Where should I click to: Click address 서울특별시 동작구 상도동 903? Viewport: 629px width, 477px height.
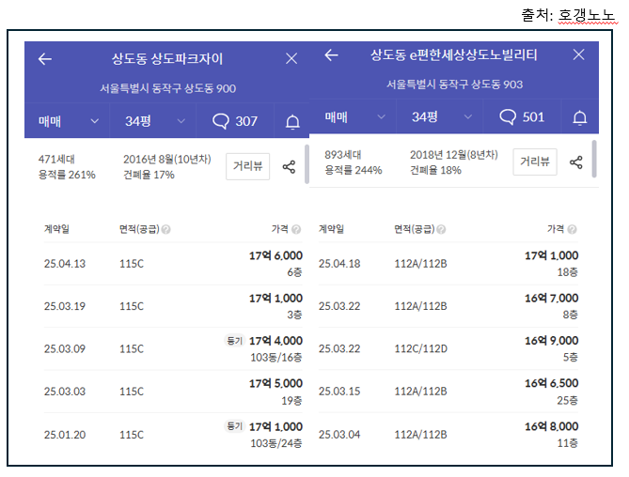[x=454, y=85]
